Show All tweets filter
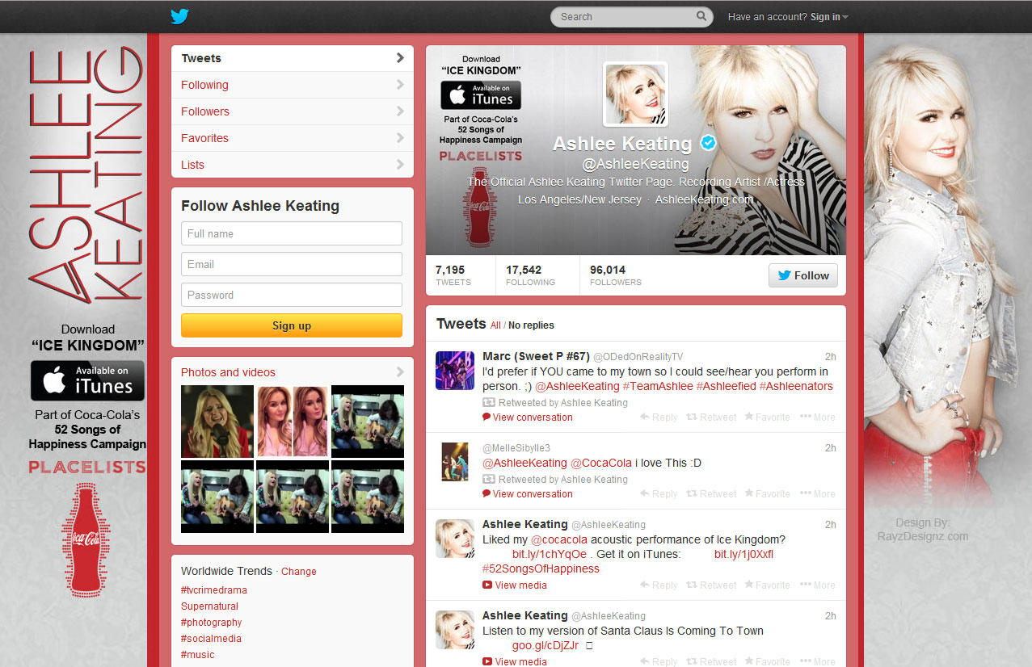The image size is (1032, 667). pos(495,325)
